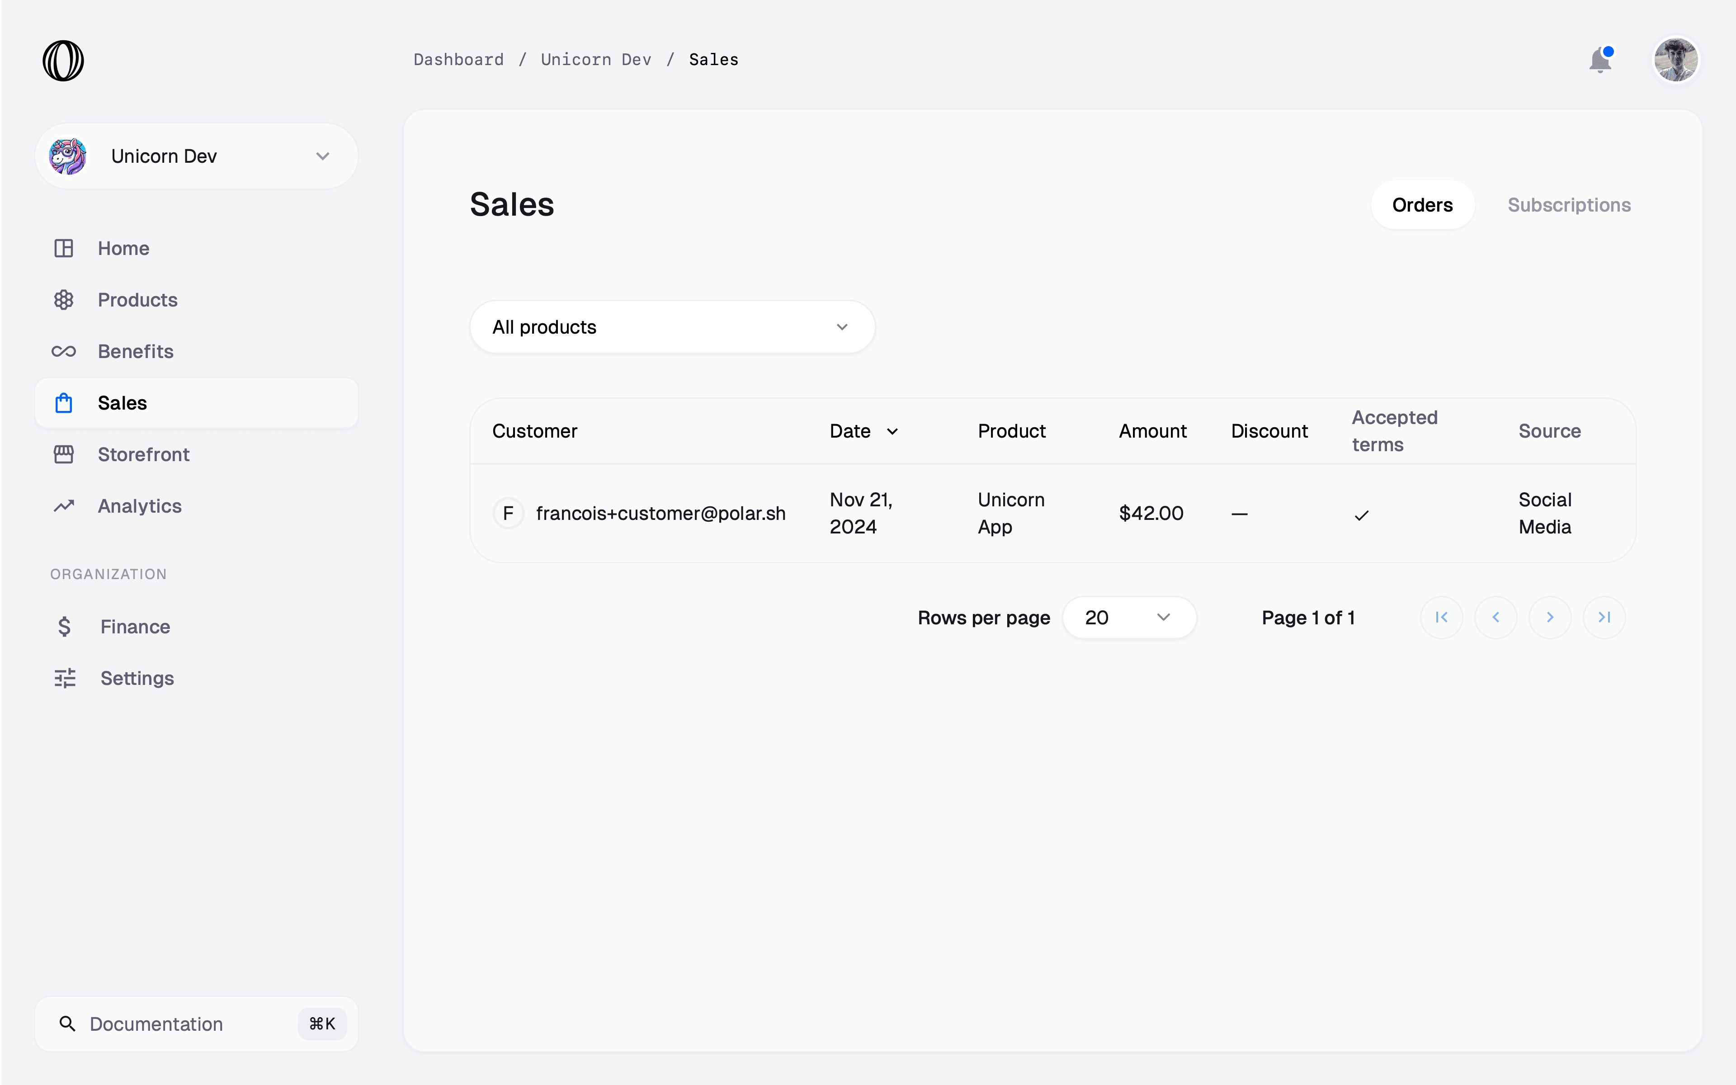Click the Documentation search magnifier icon
Viewport: 1736px width, 1085px height.
(x=67, y=1024)
